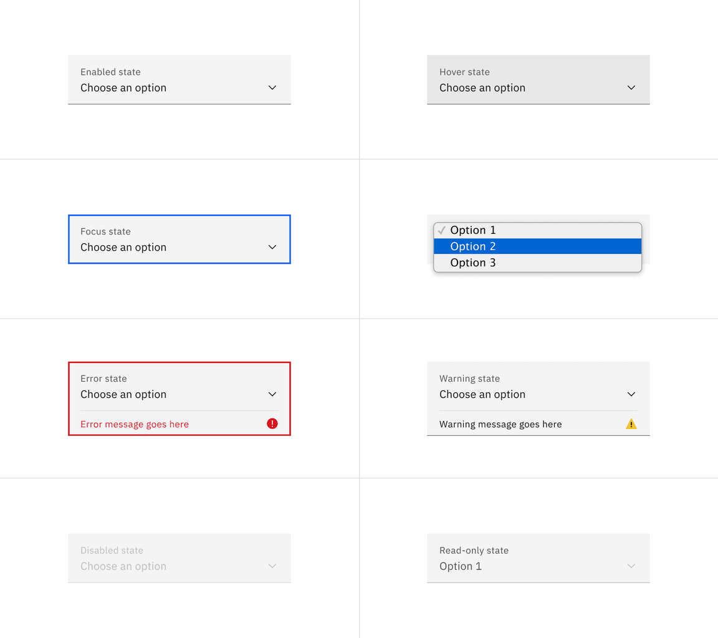
Task: Choose highlighted Option 2 from the list
Action: pos(473,246)
